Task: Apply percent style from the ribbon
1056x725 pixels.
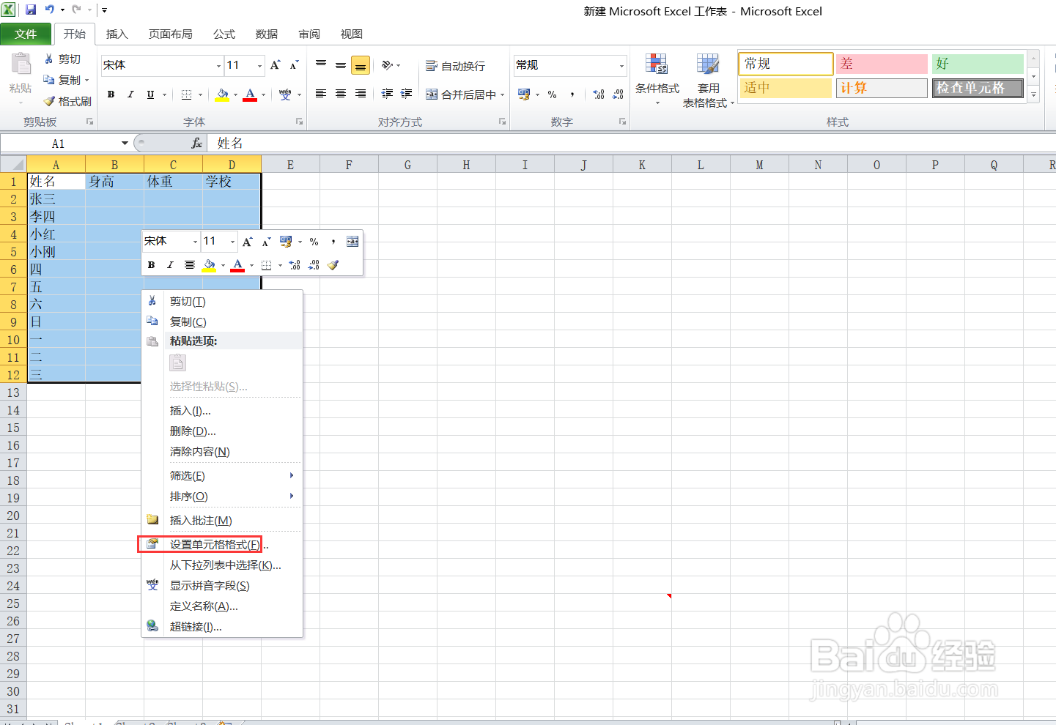Action: (x=553, y=94)
